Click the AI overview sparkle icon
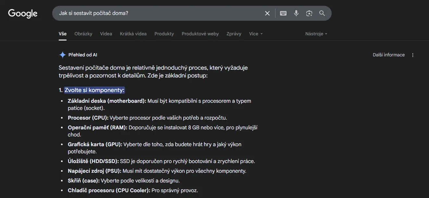The image size is (429, 198). [x=62, y=55]
